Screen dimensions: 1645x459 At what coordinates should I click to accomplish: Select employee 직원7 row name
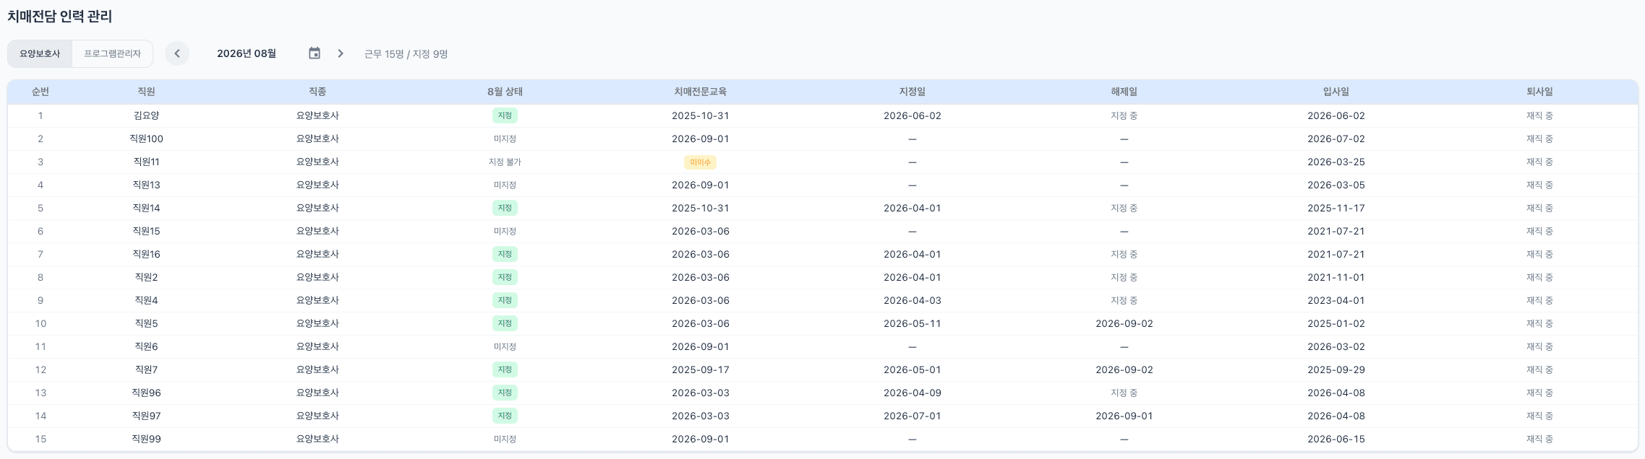coord(146,370)
